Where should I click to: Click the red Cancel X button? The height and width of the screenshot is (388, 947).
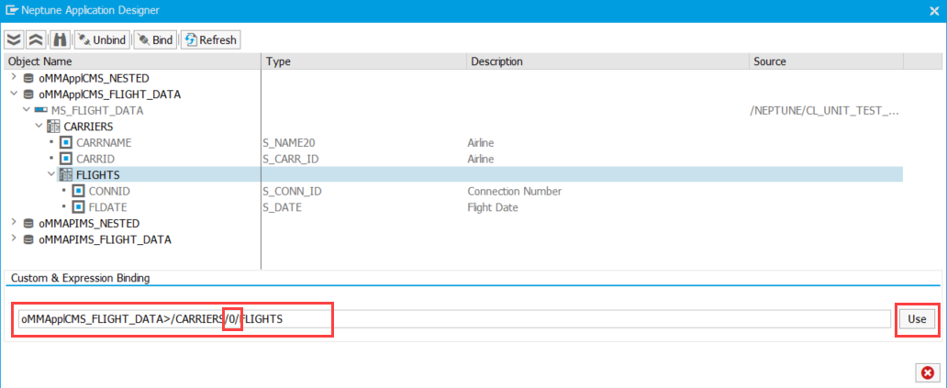click(927, 372)
